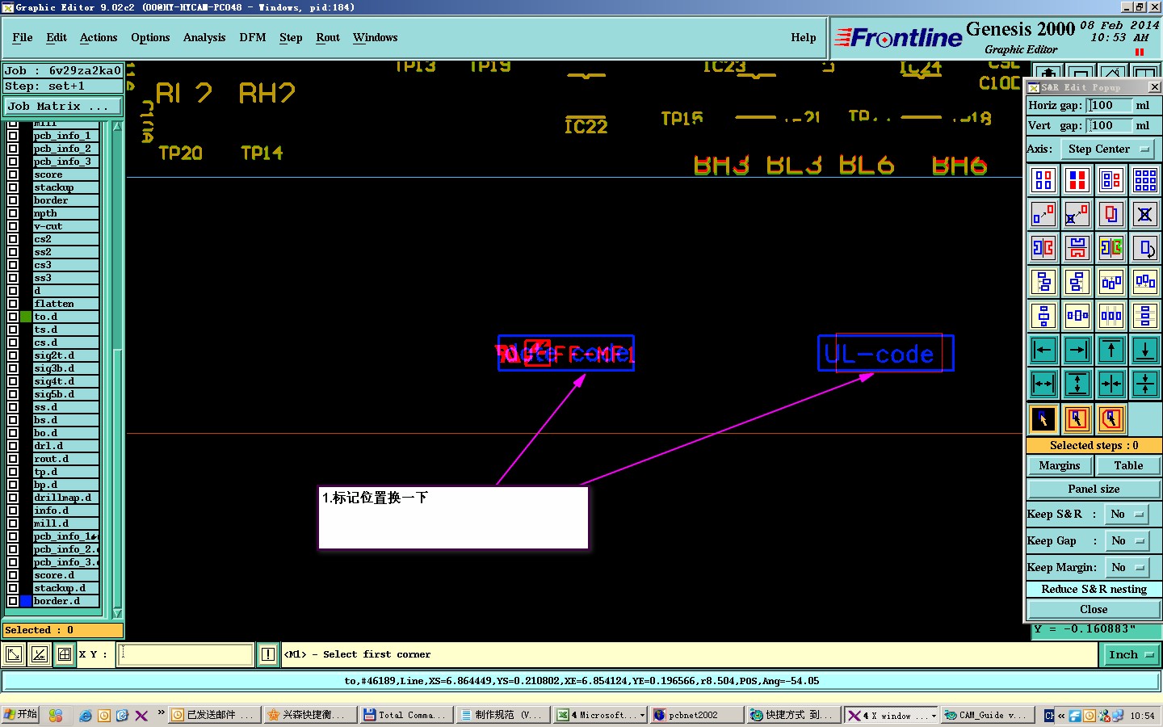The height and width of the screenshot is (727, 1163).
Task: Click the layer list vertical scrollbar
Action: click(x=117, y=369)
